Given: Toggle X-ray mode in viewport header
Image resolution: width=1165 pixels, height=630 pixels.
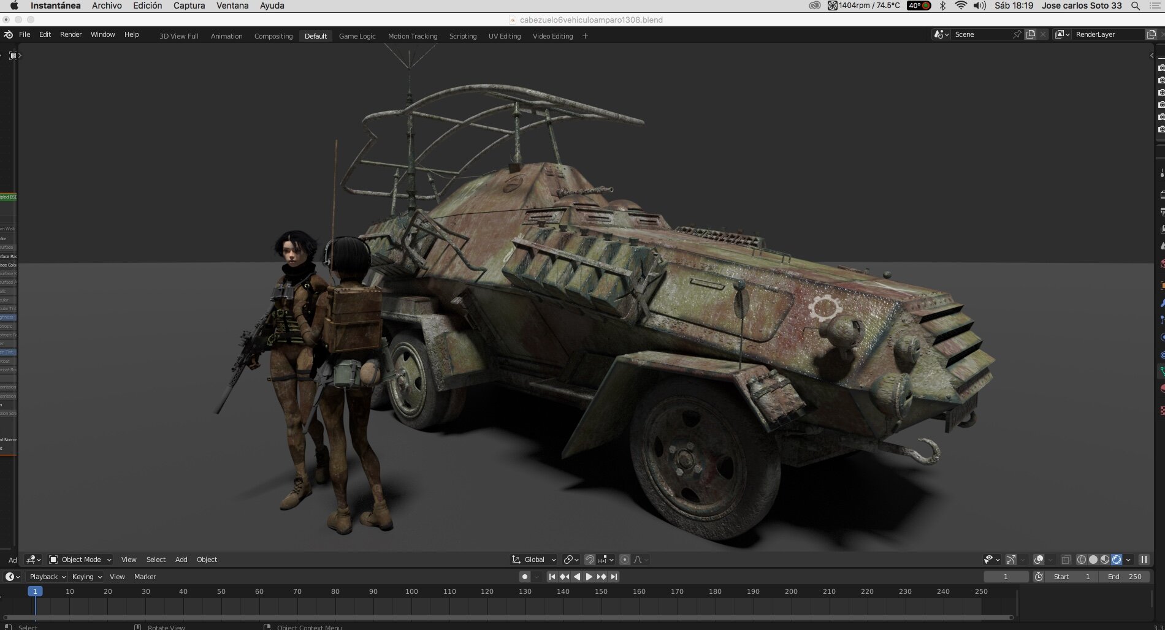Looking at the screenshot, I should tap(1066, 560).
